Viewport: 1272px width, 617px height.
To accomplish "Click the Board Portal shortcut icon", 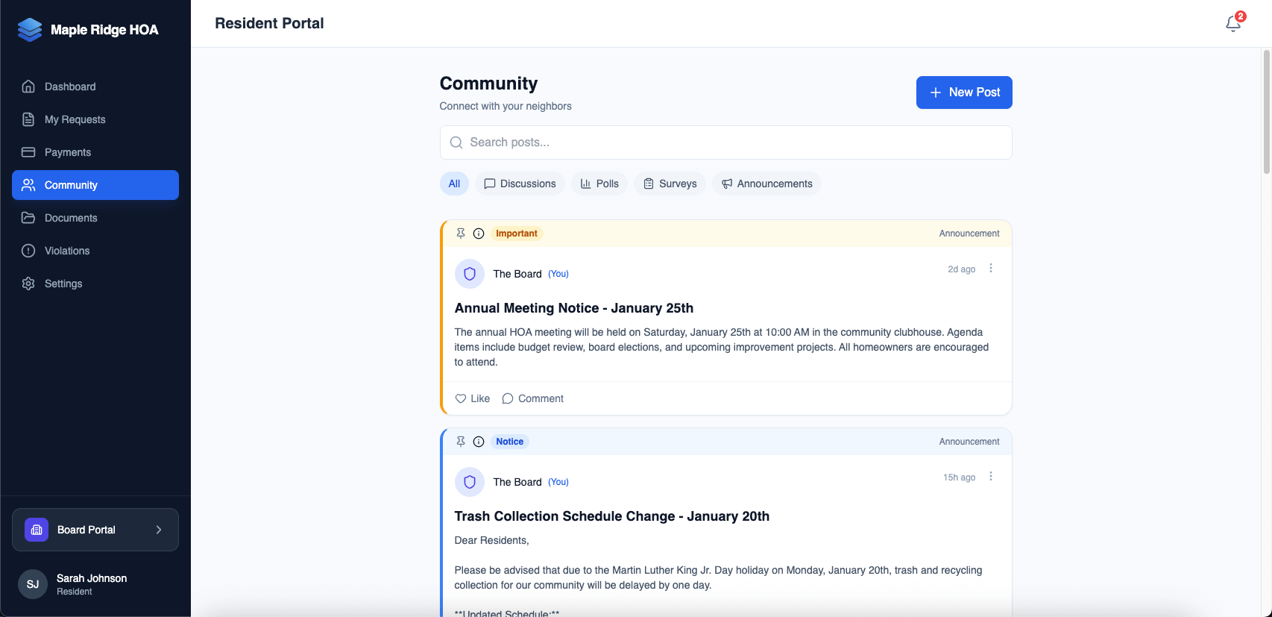I will coord(37,530).
